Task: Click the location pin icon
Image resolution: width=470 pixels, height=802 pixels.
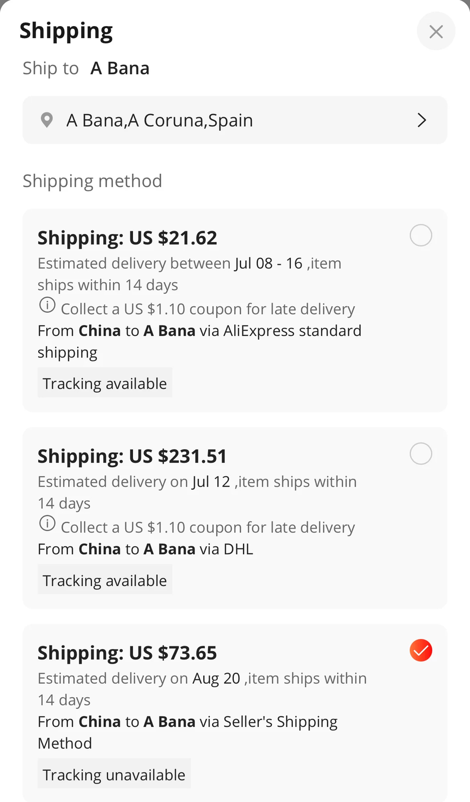Action: tap(47, 120)
